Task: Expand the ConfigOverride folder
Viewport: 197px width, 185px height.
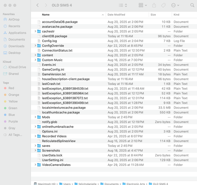Action: [35, 45]
